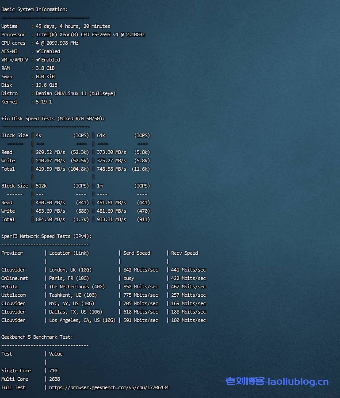The width and height of the screenshot is (340, 398).
Task: Click the 'Basic System Information:' heading
Action: (x=34, y=9)
